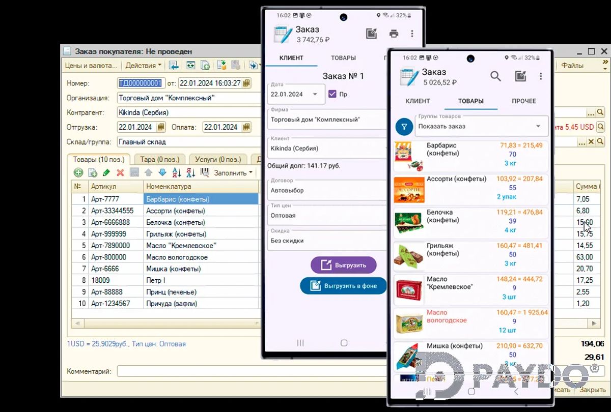
Task: Toggle the Пр checkbox in back phone
Action: tap(332, 94)
